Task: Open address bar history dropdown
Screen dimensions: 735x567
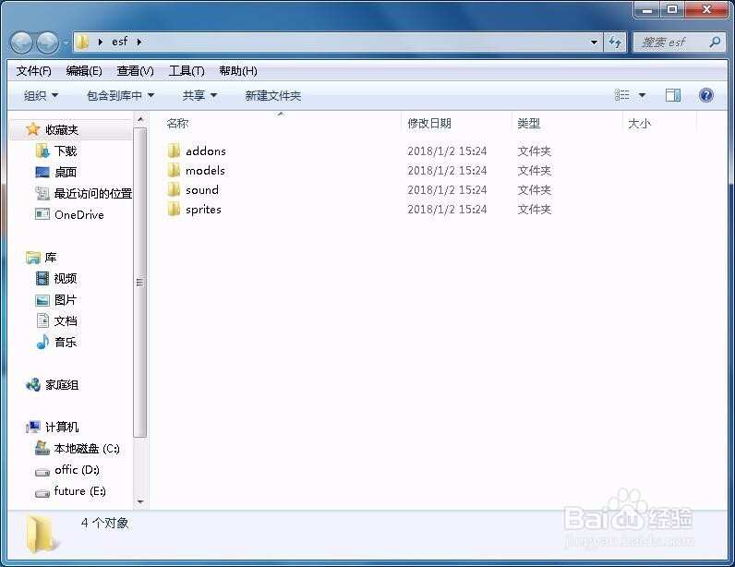Action: pos(594,42)
